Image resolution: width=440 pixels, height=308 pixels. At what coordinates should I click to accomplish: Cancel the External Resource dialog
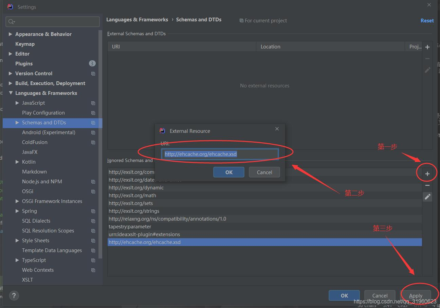tap(264, 172)
